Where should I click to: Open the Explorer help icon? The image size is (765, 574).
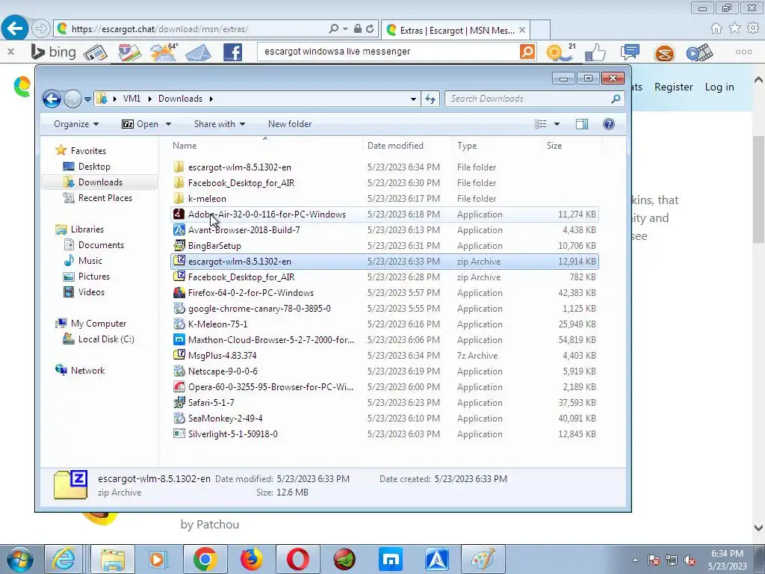608,124
